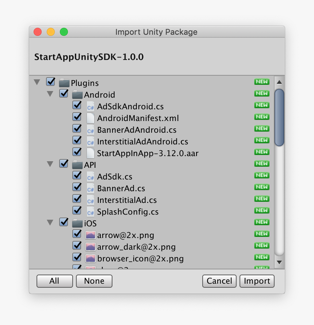Viewport: 314px width, 325px height.
Task: Uncheck the browser_icon@2x.png checkbox
Action: pyautogui.click(x=77, y=257)
